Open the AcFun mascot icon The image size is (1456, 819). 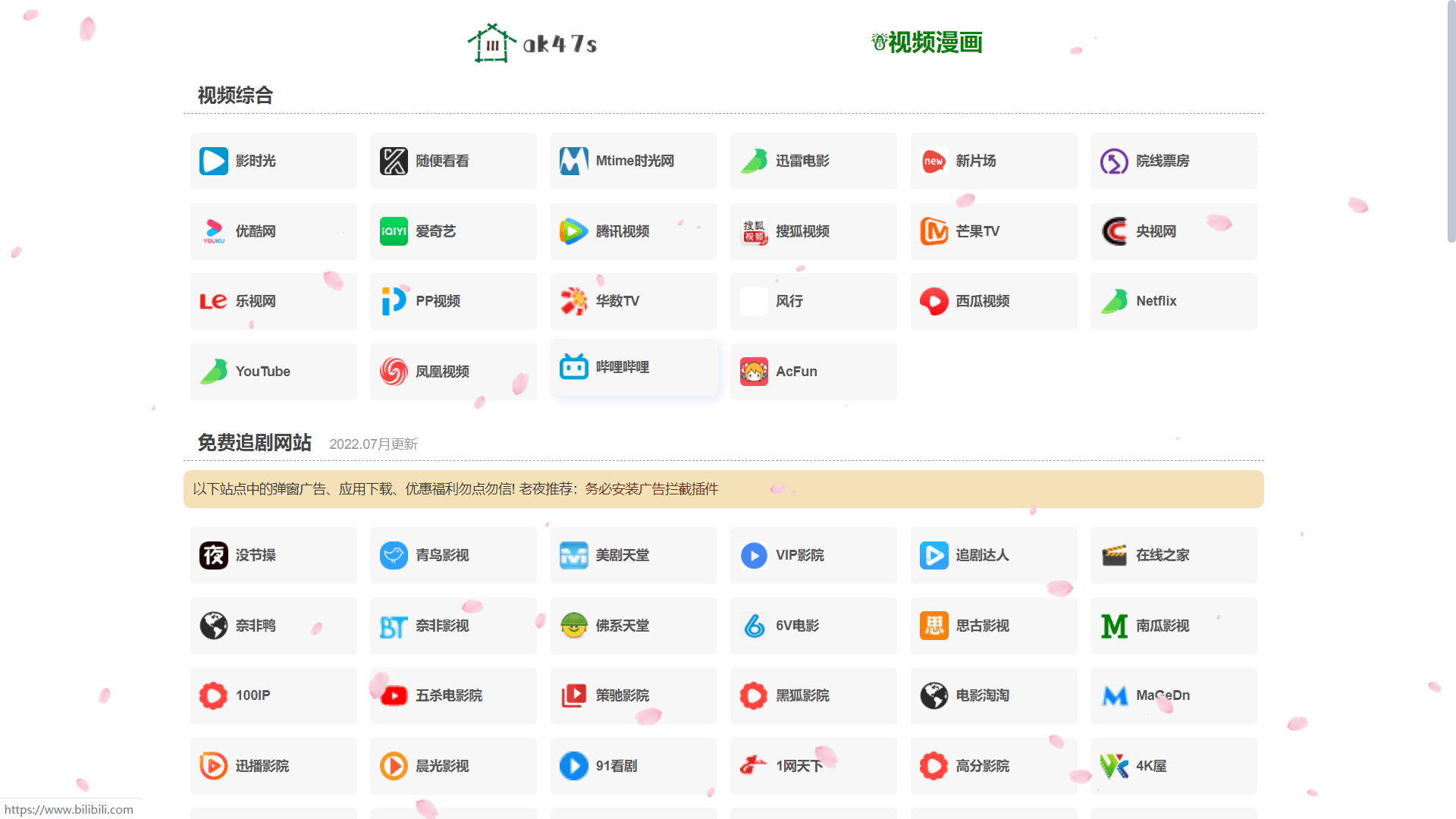pyautogui.click(x=754, y=372)
